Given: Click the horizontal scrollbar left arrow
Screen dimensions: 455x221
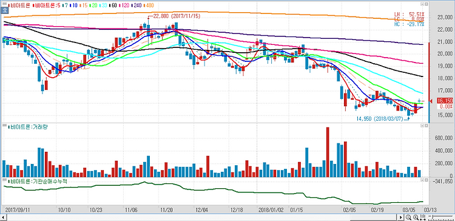Looking at the screenshot, I should coord(4,217).
